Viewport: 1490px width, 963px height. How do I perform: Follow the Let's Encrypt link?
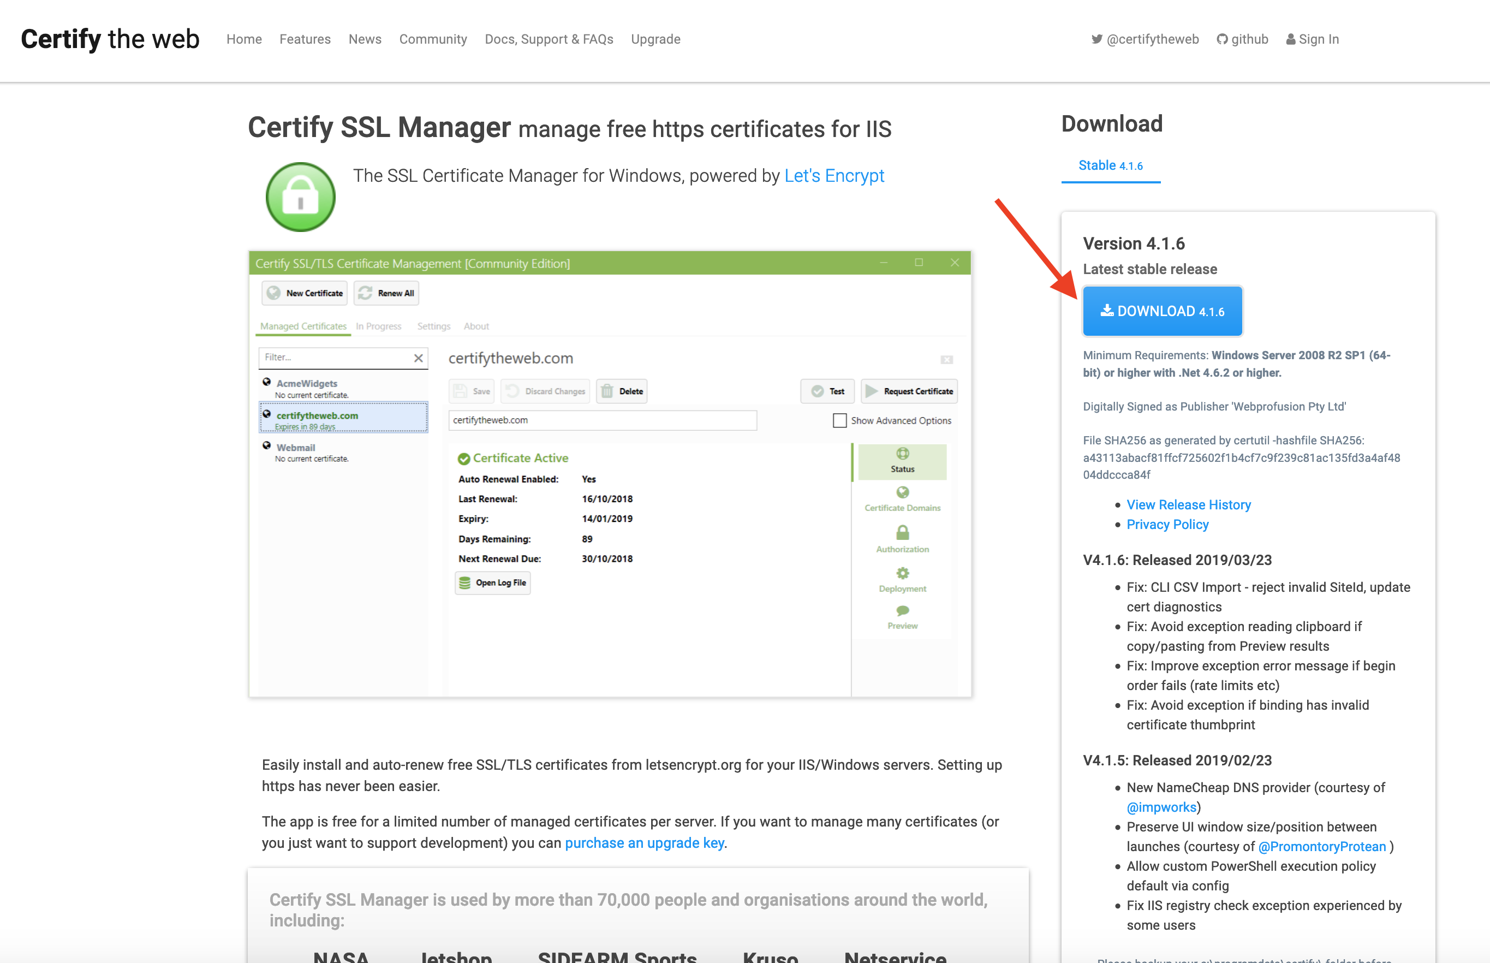pos(834,176)
